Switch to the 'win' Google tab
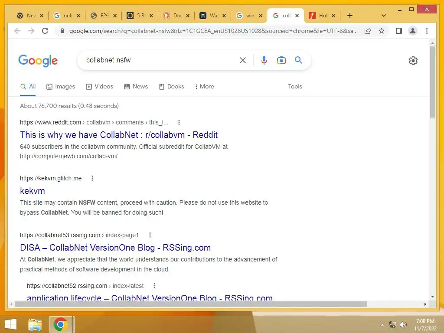Screen dimensions: 444x333 pos(245,16)
